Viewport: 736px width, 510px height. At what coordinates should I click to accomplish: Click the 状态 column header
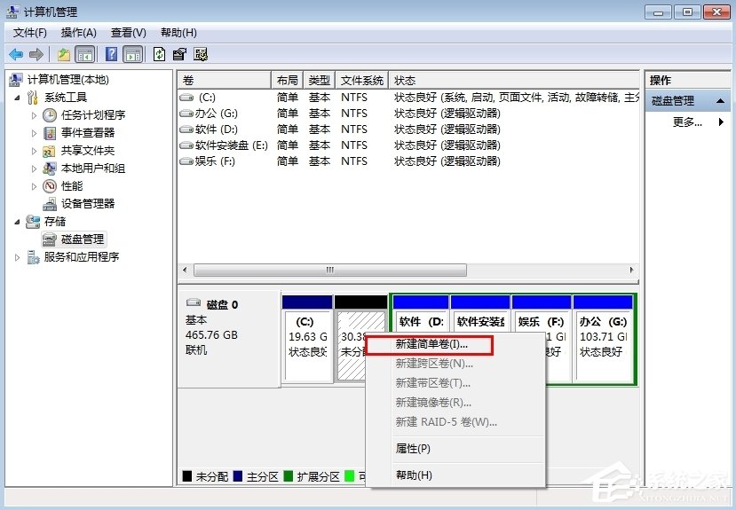[x=515, y=81]
